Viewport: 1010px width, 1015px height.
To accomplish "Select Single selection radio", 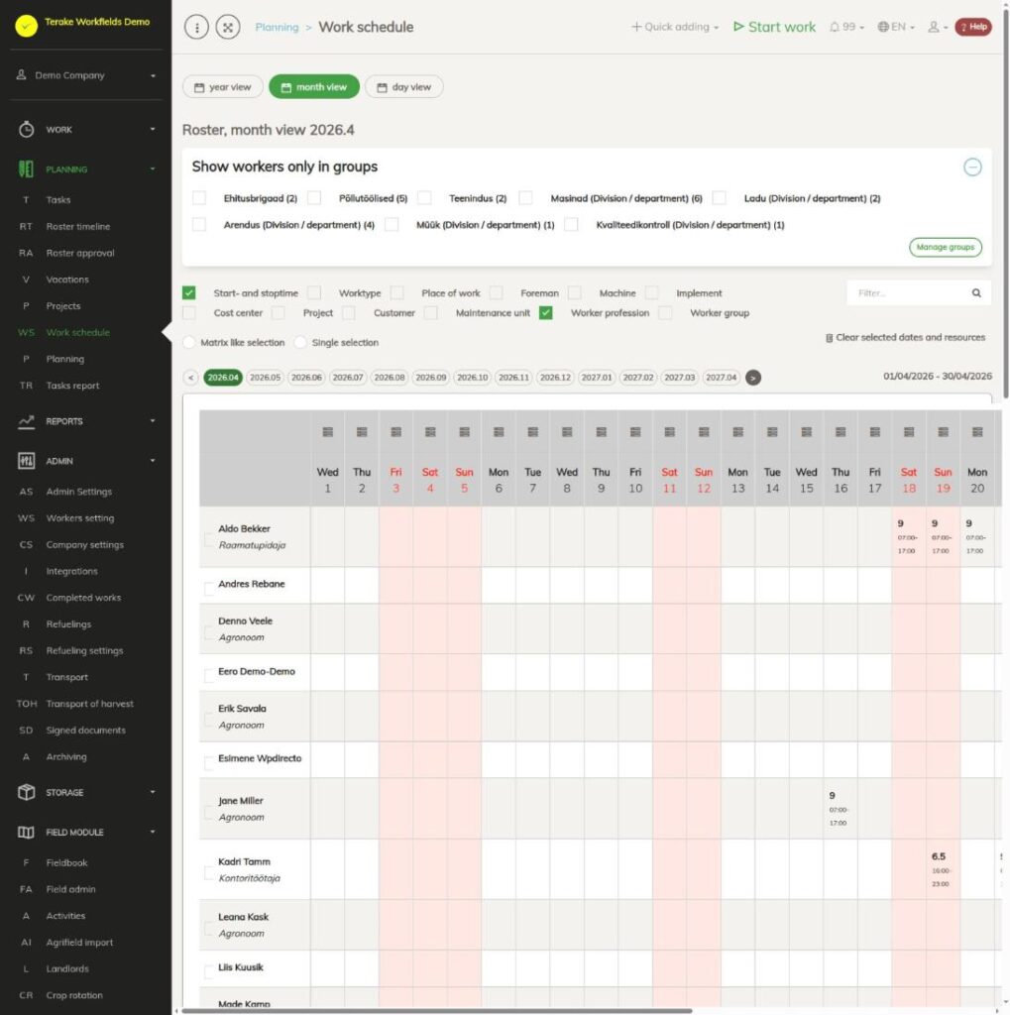I will 300,342.
